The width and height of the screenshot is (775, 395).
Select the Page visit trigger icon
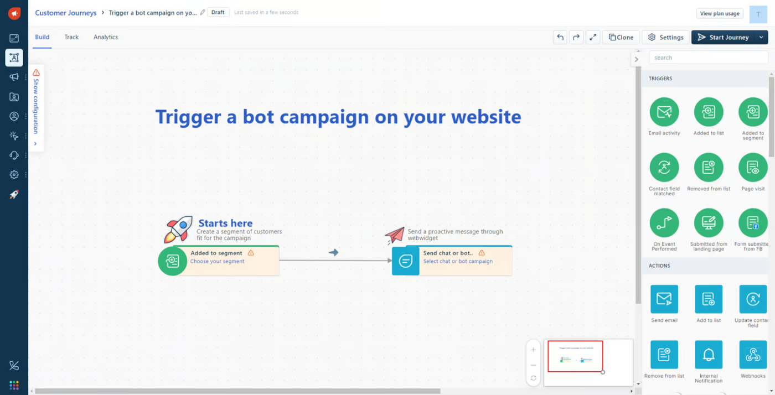pos(752,167)
